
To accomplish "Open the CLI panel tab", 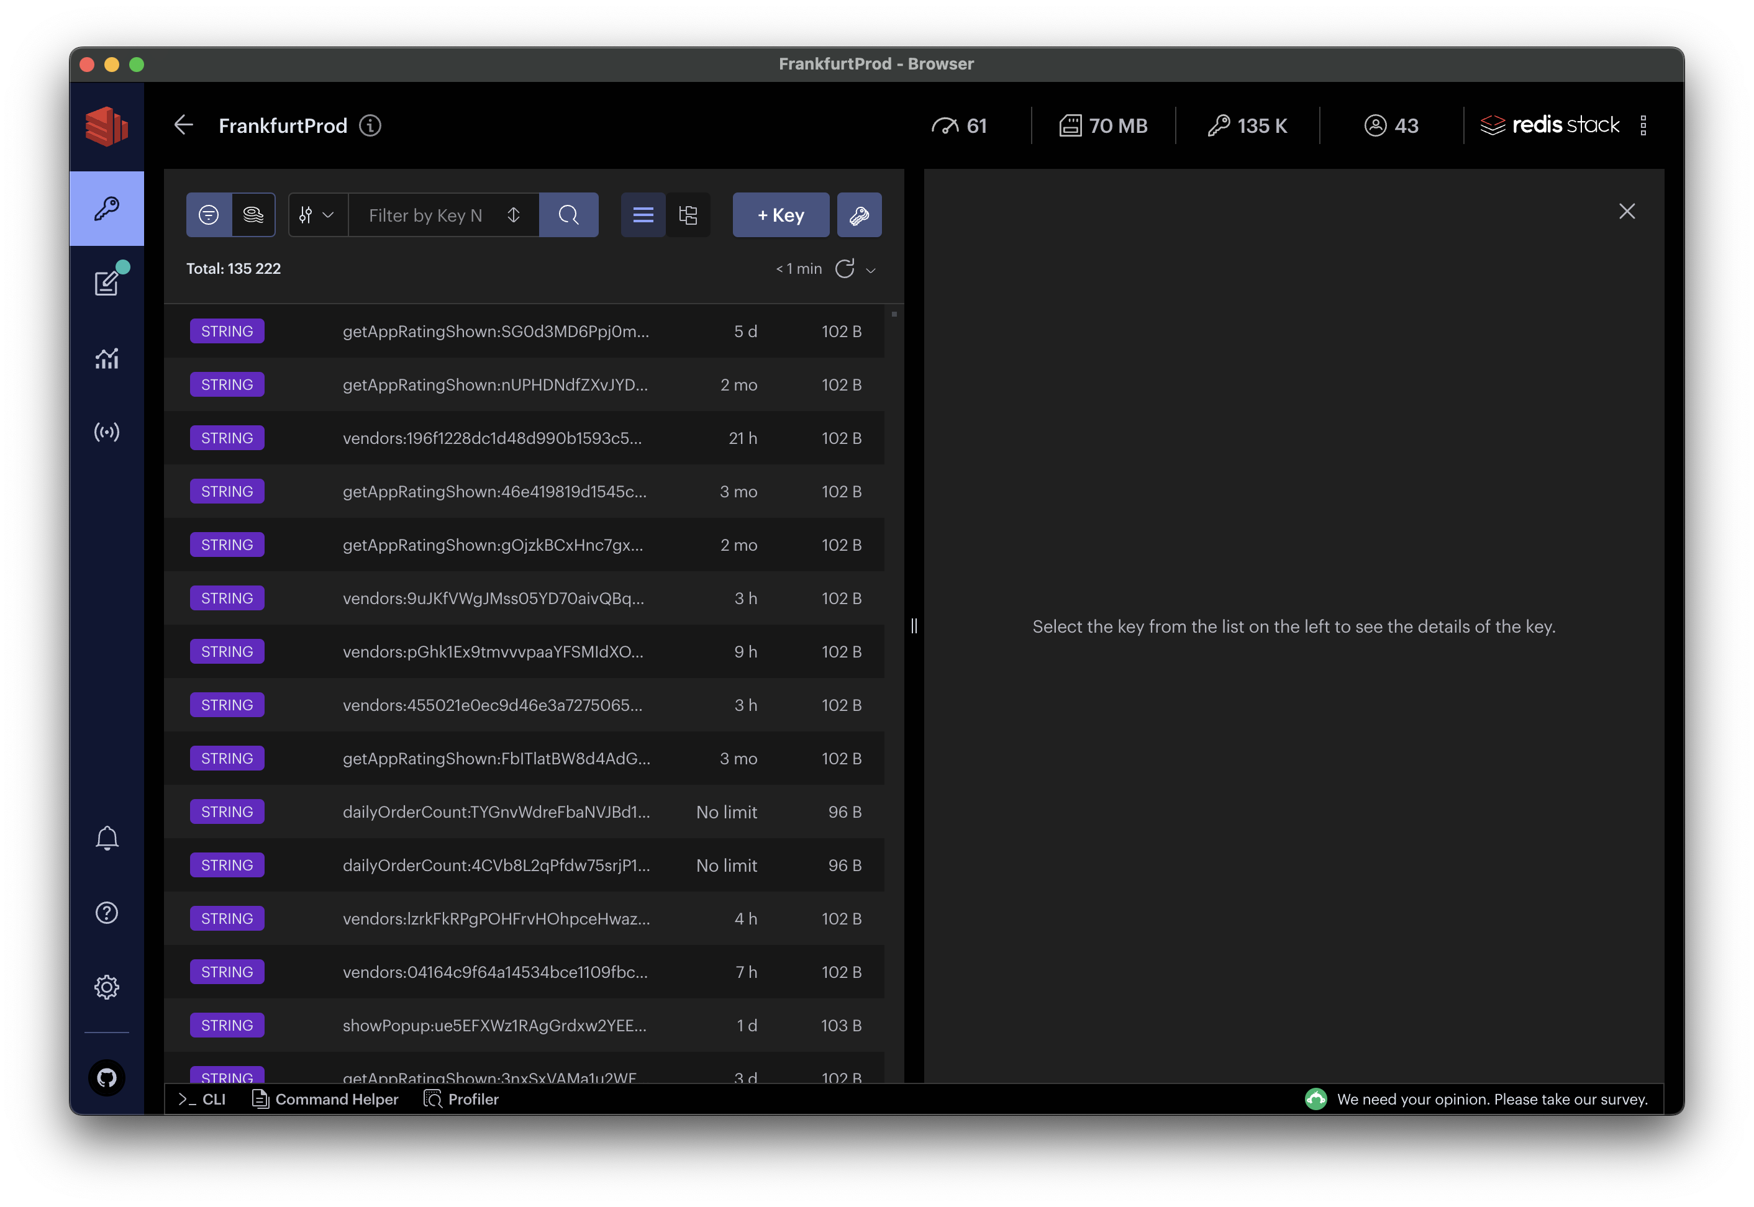I will tap(202, 1099).
